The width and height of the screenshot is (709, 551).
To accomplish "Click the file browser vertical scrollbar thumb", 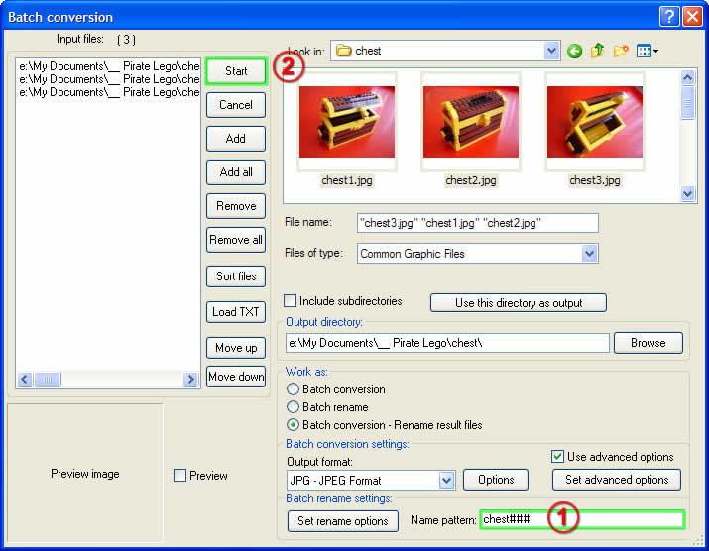I will click(688, 103).
